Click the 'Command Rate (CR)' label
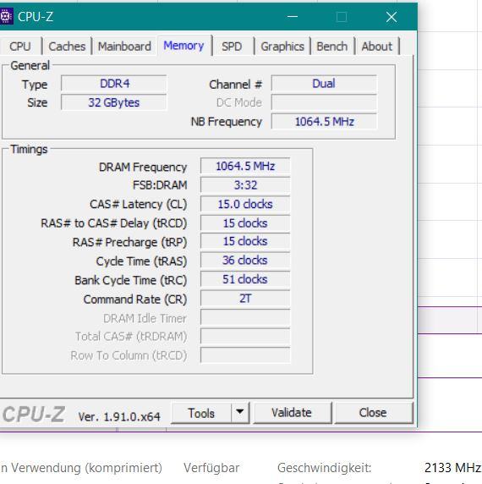The image size is (482, 484). click(135, 300)
